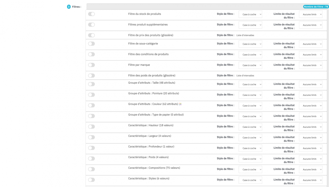Enable the Filtre de sous-catégorie switch
Viewport: 329px width, 187px height.
[x=91, y=43]
